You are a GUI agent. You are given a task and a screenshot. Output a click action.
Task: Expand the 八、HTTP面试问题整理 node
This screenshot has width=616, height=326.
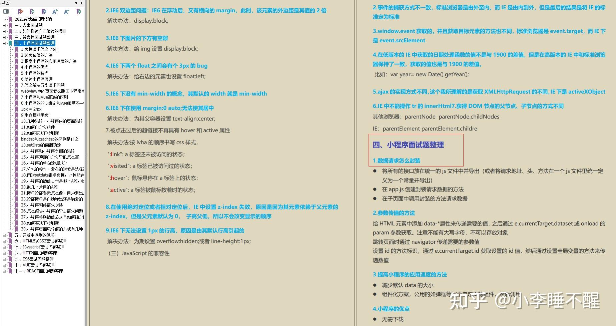pyautogui.click(x=4, y=253)
